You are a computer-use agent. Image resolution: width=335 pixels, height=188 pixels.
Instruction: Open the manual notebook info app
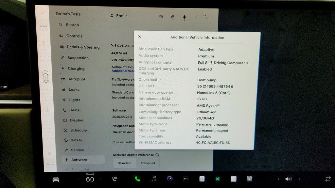click(x=202, y=179)
